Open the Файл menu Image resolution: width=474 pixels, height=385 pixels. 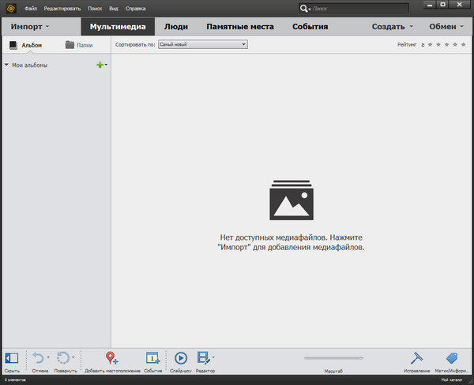tap(30, 8)
